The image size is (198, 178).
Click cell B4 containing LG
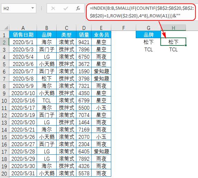47,57
